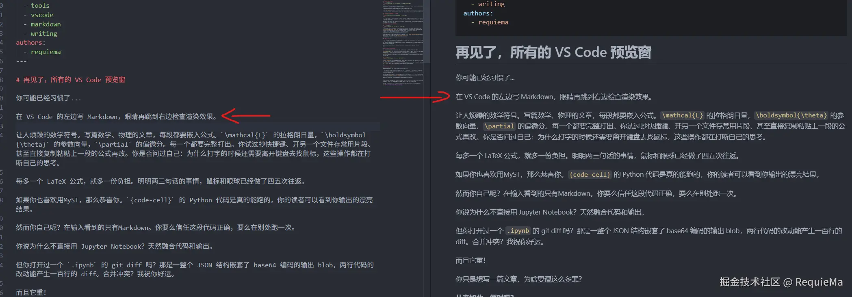Viewport: 852px width, 297px height.
Task: Click "你可能已经习惯了..." in the preview pane
Action: (x=485, y=78)
